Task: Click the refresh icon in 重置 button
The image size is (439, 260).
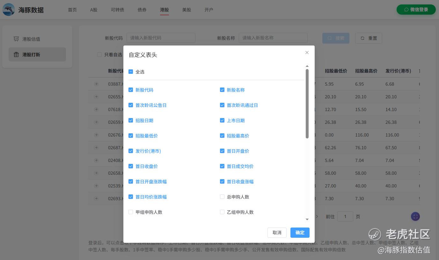Action: (362, 38)
